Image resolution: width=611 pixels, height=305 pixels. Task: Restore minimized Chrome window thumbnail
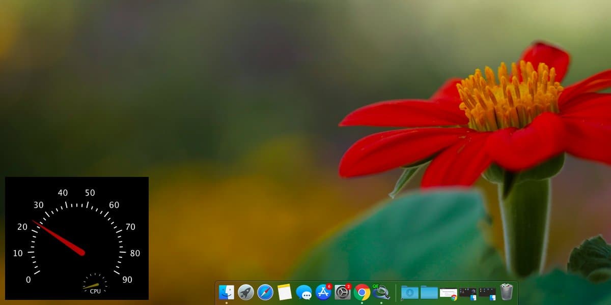[449, 294]
